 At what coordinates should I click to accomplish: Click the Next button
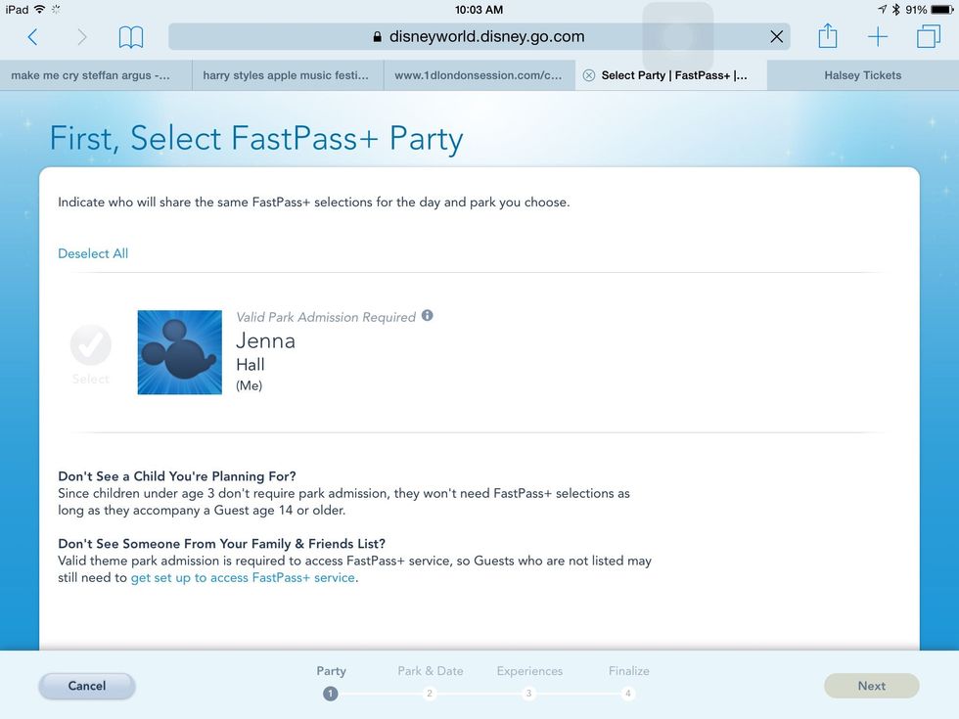pos(872,686)
